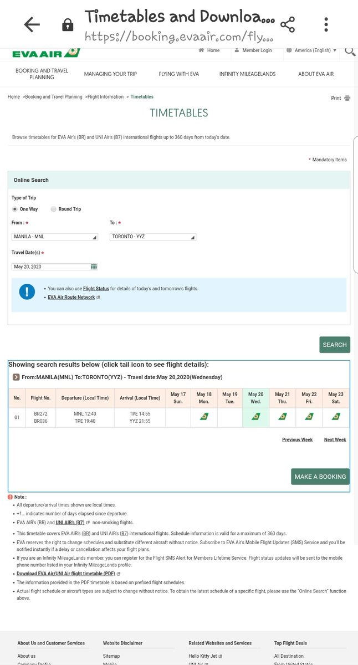Click Home in the breadcrumb
This screenshot has height=665, width=358.
point(14,97)
